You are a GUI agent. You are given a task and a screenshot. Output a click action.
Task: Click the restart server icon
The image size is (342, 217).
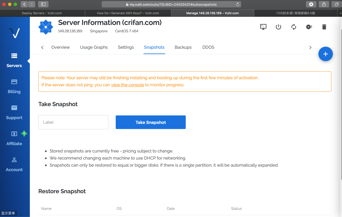(294, 27)
